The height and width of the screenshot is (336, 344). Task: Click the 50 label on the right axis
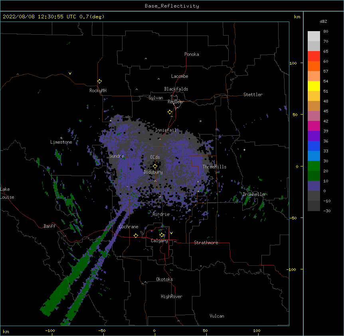tap(295, 115)
